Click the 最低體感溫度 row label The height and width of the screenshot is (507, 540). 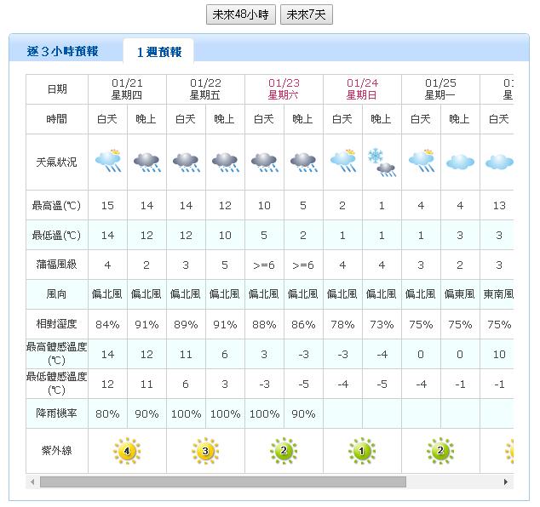pyautogui.click(x=56, y=384)
